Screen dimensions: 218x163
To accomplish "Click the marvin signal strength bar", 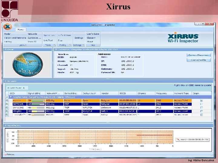I will pos(38,101).
